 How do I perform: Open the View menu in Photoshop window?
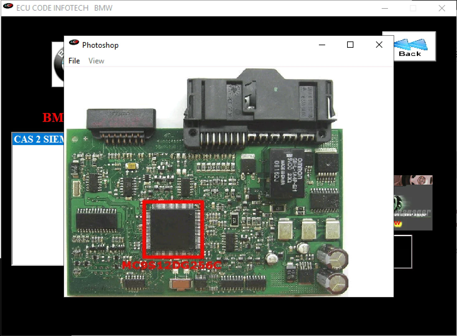(96, 61)
